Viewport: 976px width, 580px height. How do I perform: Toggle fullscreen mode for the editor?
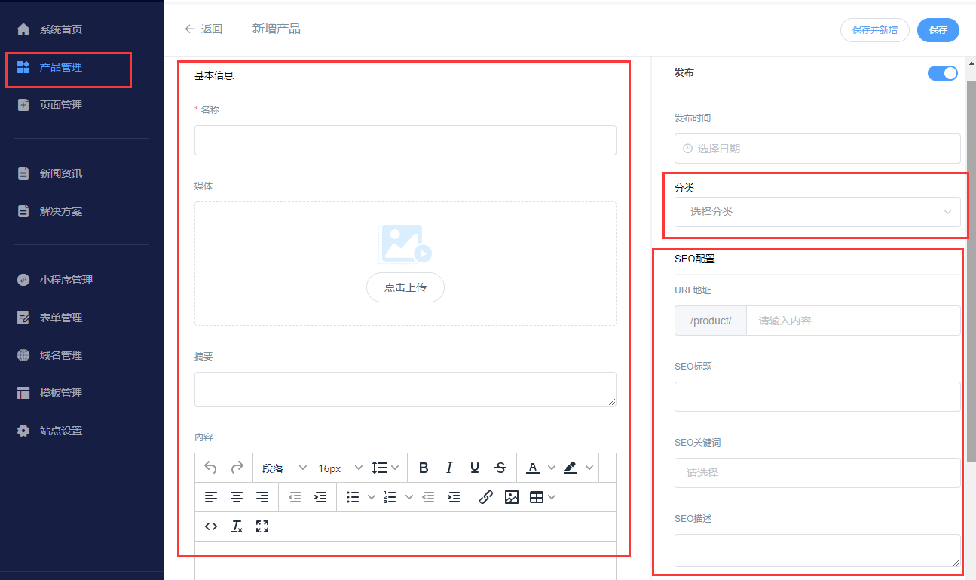(262, 526)
